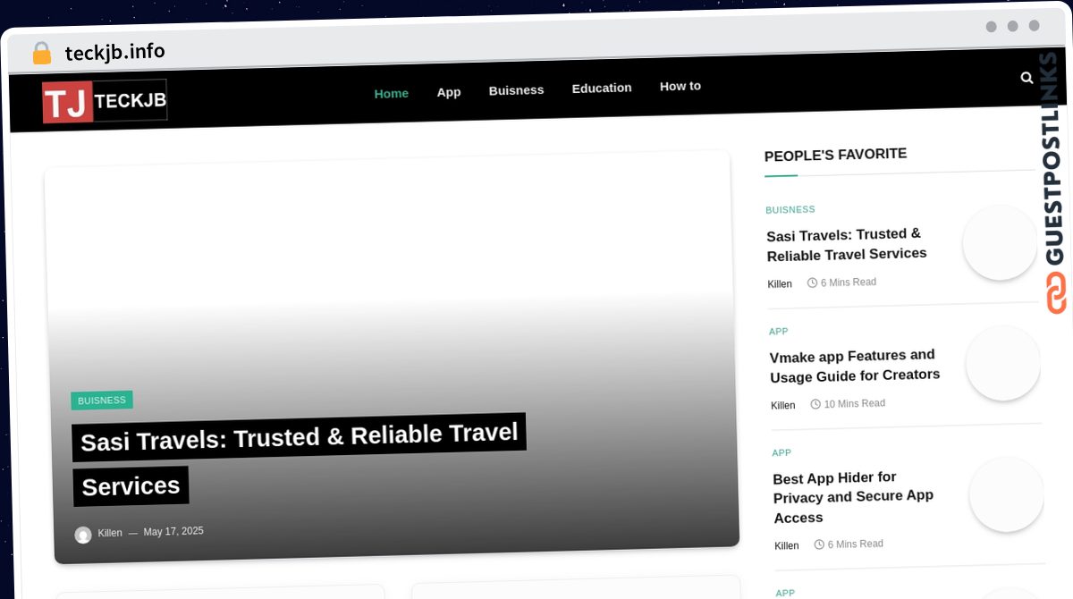Open article Best App Hider for Privacy

pos(853,497)
